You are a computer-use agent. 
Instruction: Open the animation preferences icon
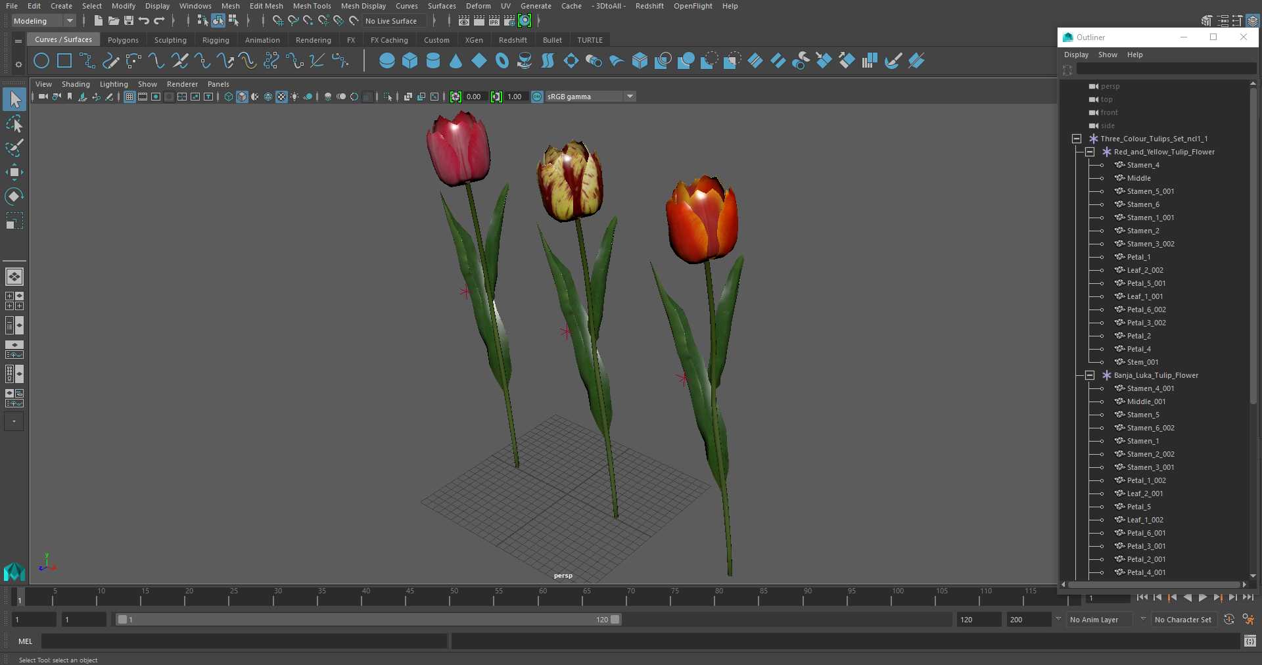[1248, 620]
